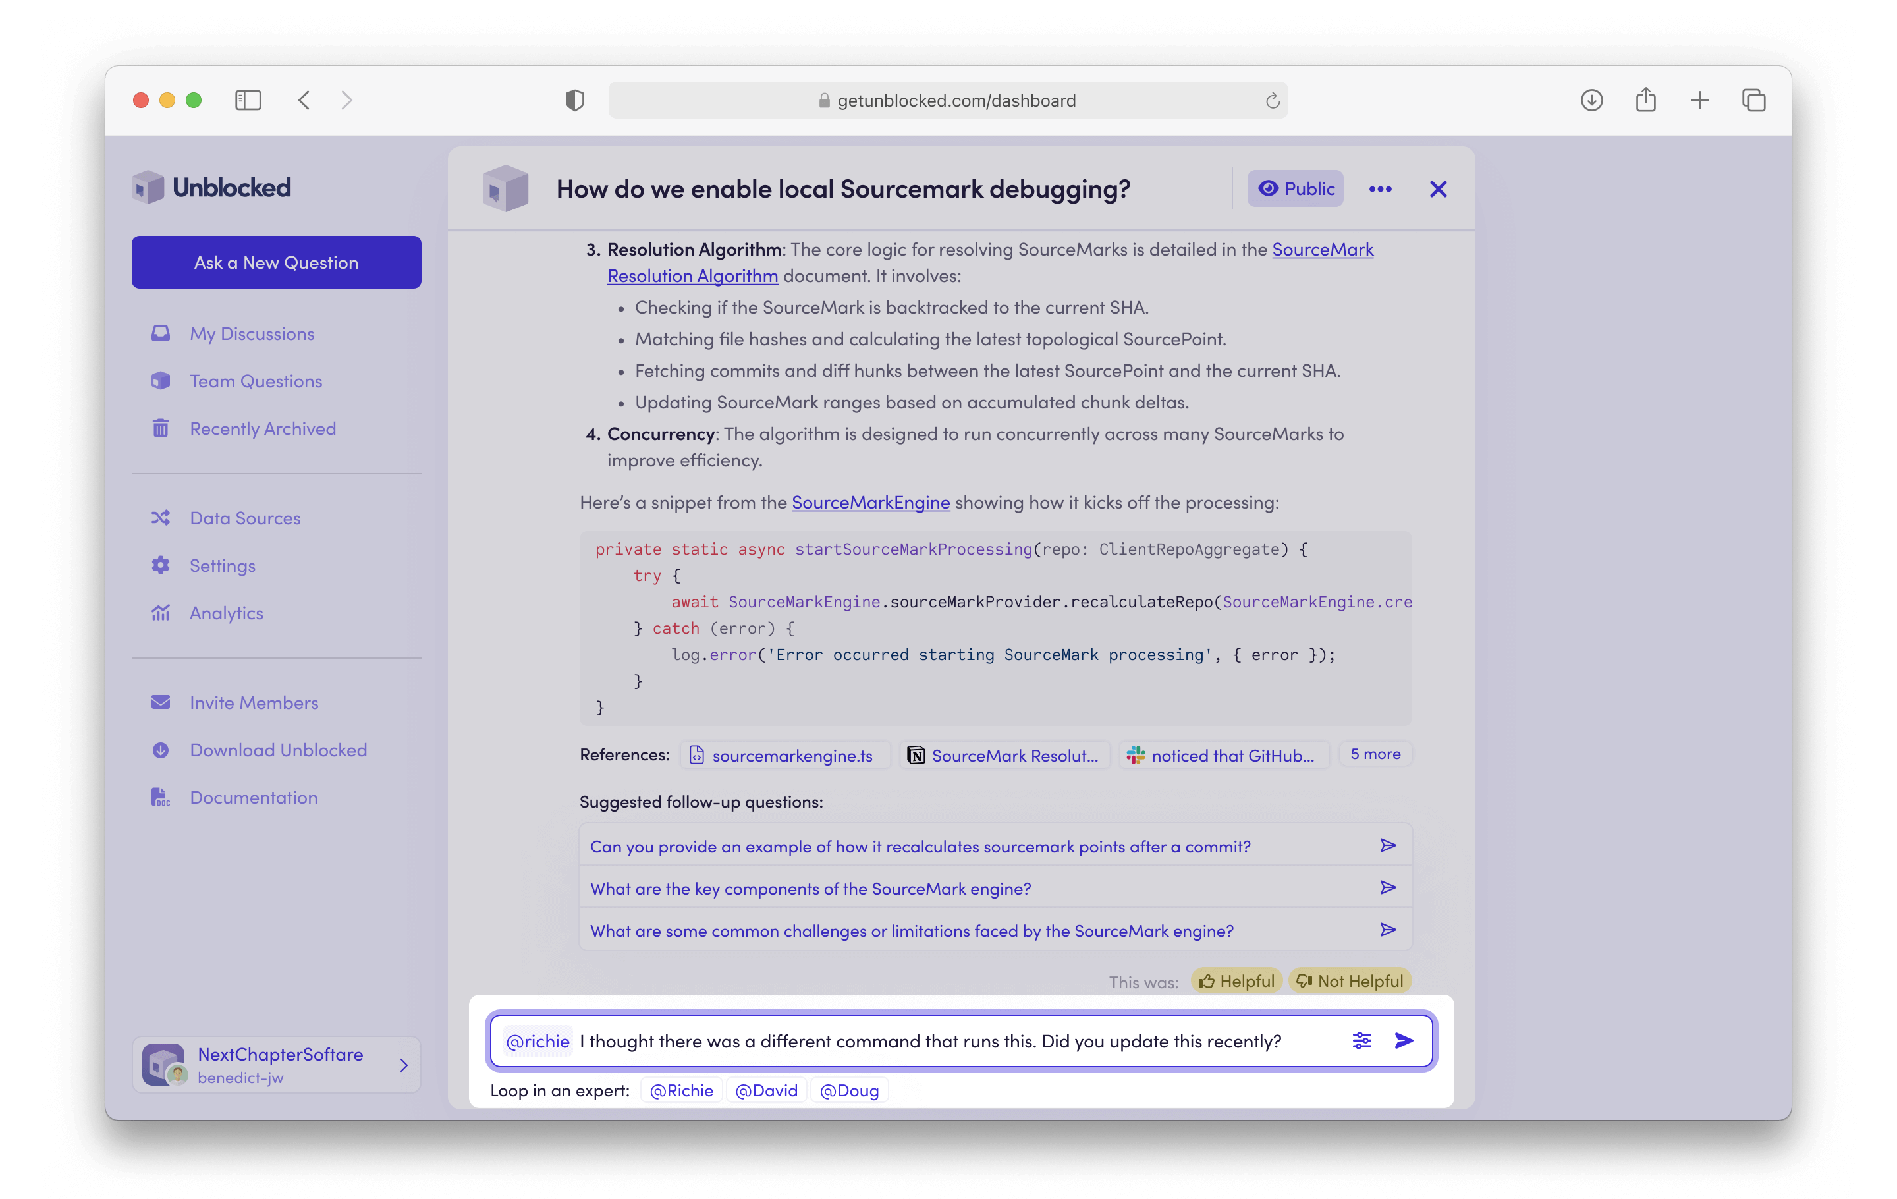Click the follow-up message input field
Screen dimensions: 1897x1199
960,1041
